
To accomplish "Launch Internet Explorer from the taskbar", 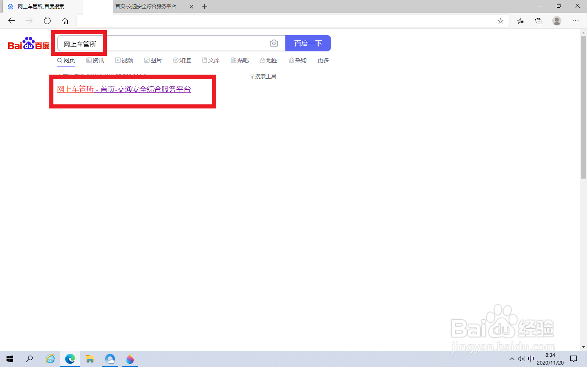I will pos(50,359).
